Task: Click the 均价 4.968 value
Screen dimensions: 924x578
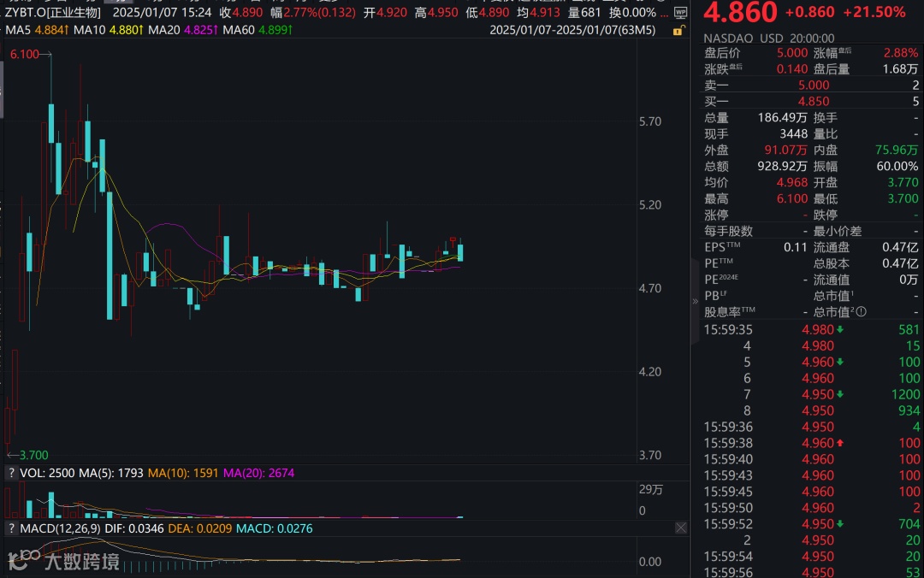Action: click(x=792, y=182)
